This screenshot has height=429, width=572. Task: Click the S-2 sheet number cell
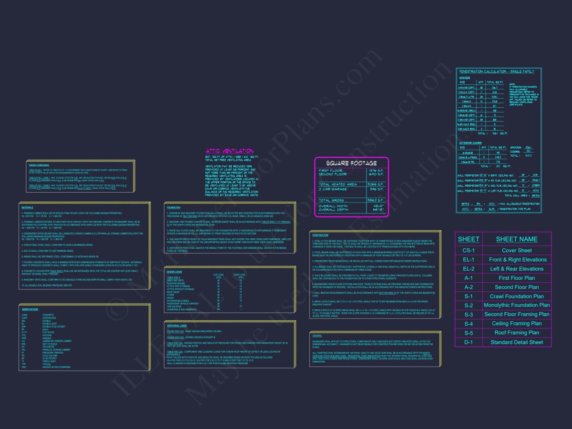click(x=469, y=306)
